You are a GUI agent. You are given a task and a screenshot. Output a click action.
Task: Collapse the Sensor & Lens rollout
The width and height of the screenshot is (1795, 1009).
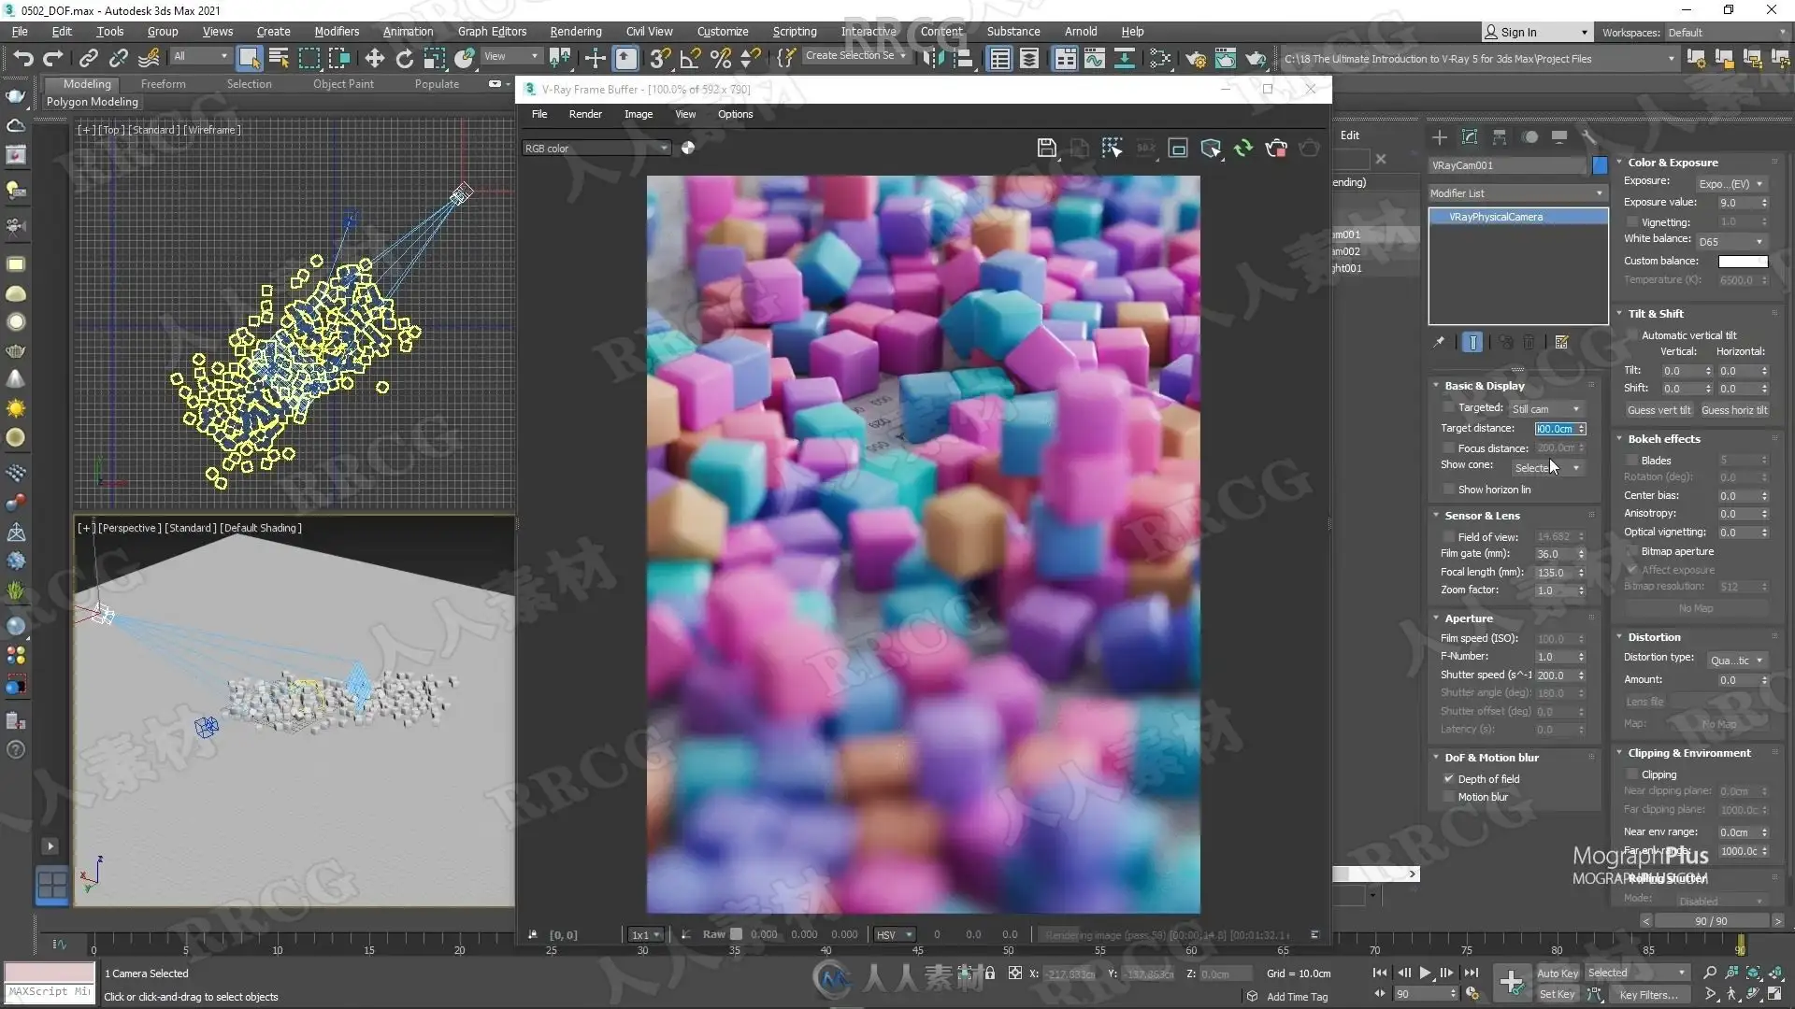point(1482,516)
